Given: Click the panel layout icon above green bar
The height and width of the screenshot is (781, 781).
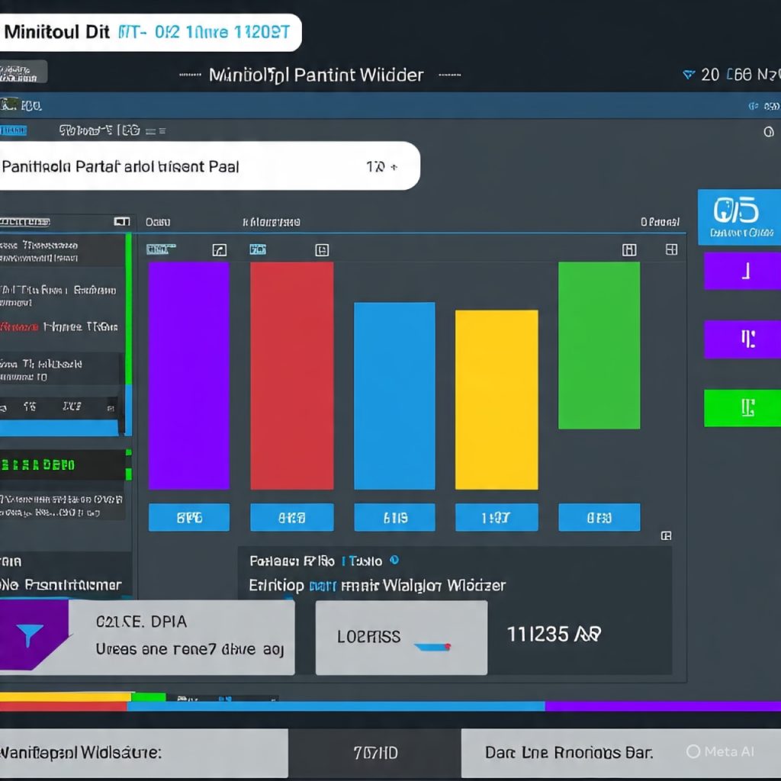Looking at the screenshot, I should [x=629, y=250].
